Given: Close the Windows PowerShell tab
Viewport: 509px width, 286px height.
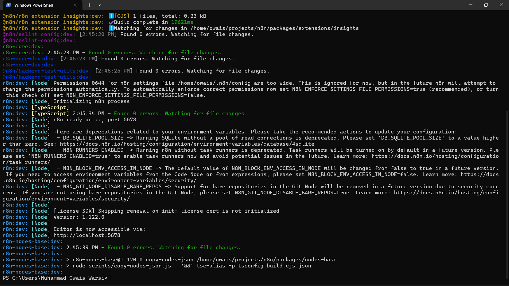Looking at the screenshot, I should point(76,5).
